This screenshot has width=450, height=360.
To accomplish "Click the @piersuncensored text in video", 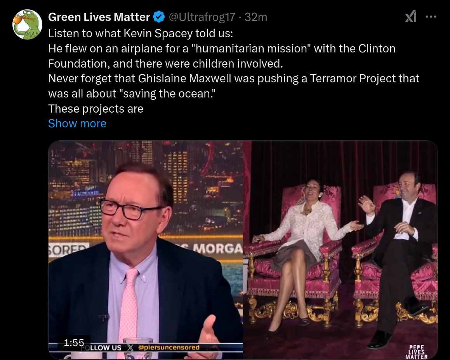I will (169, 347).
